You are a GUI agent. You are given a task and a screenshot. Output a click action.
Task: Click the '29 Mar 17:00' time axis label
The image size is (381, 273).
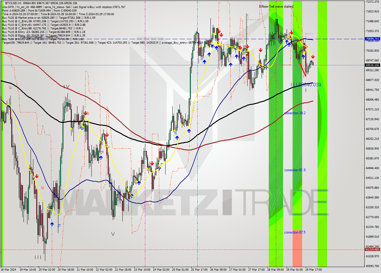313,270
